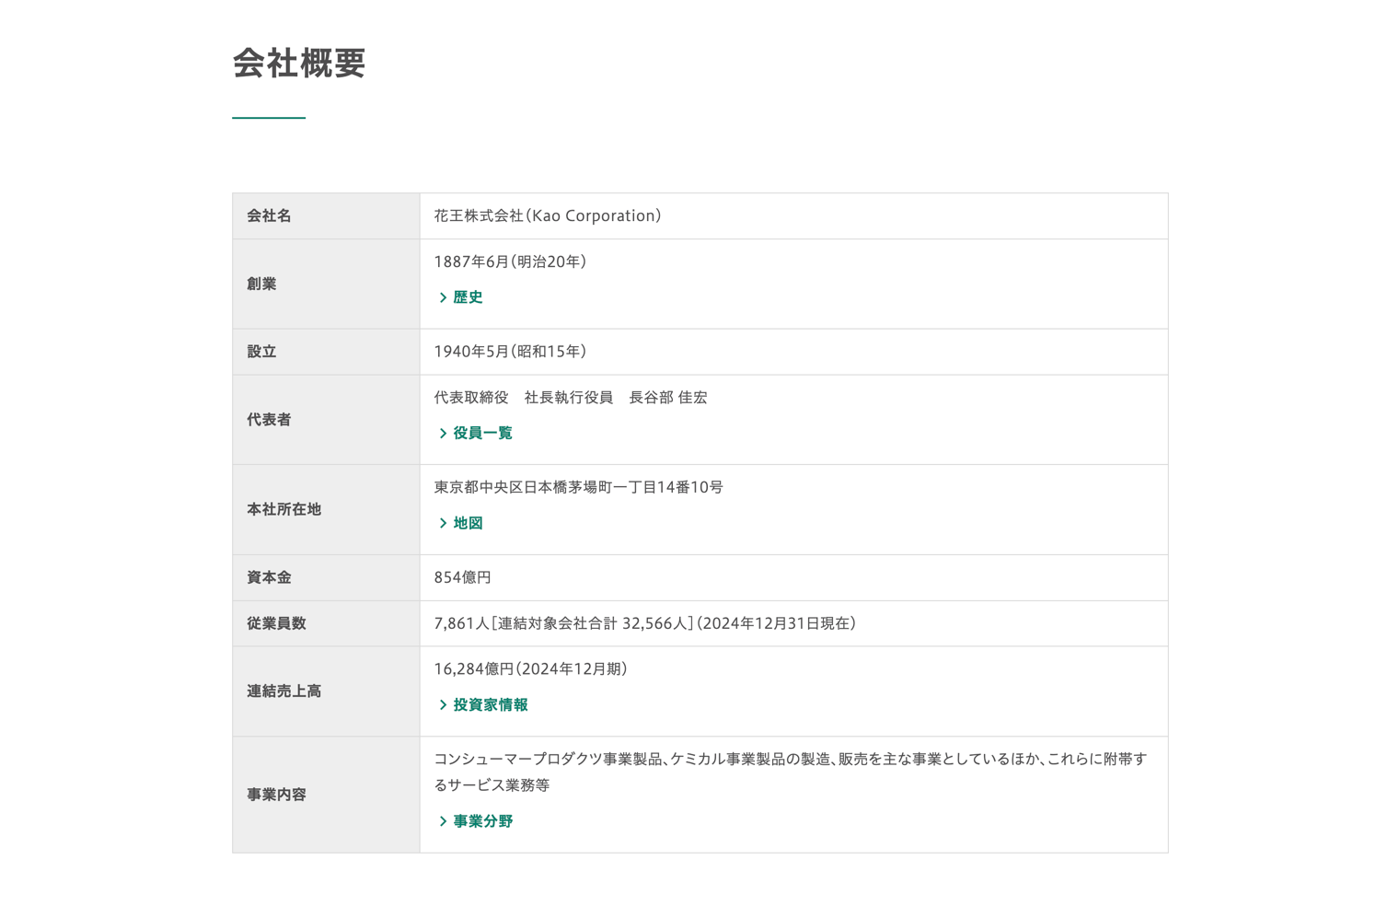Click the chevron arrow beside 事業分野

coord(443,821)
